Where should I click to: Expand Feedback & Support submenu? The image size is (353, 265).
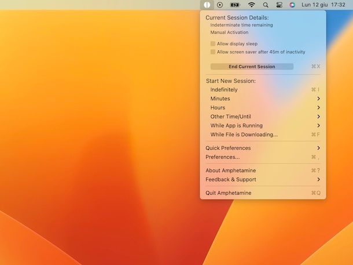coord(263,180)
